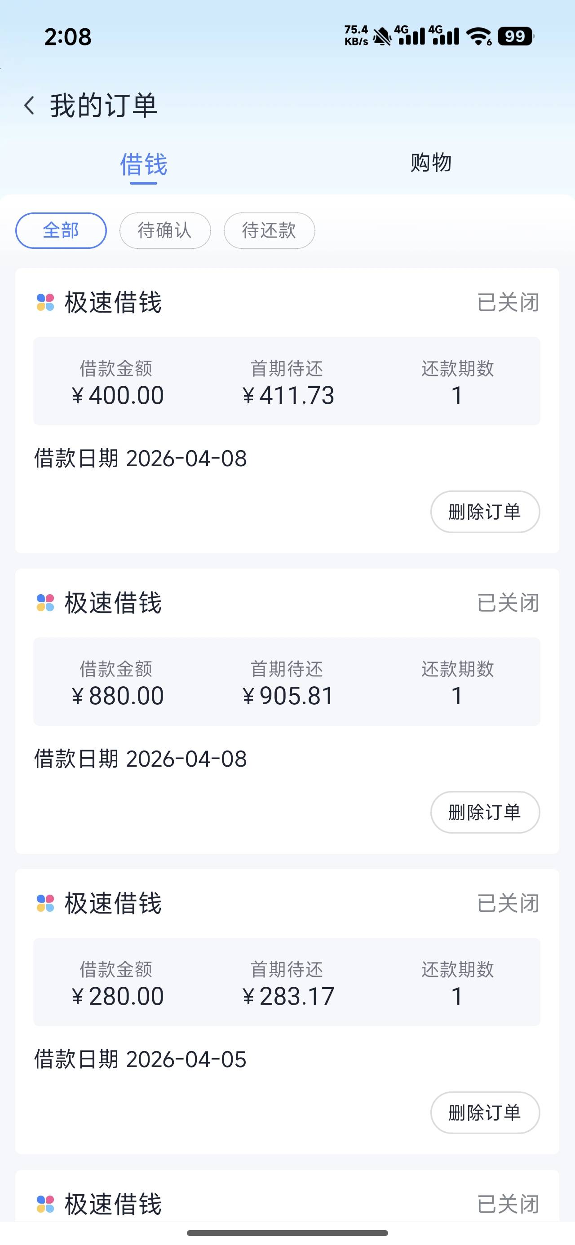Select the 待确认 filter chip
575x1245 pixels.
165,230
